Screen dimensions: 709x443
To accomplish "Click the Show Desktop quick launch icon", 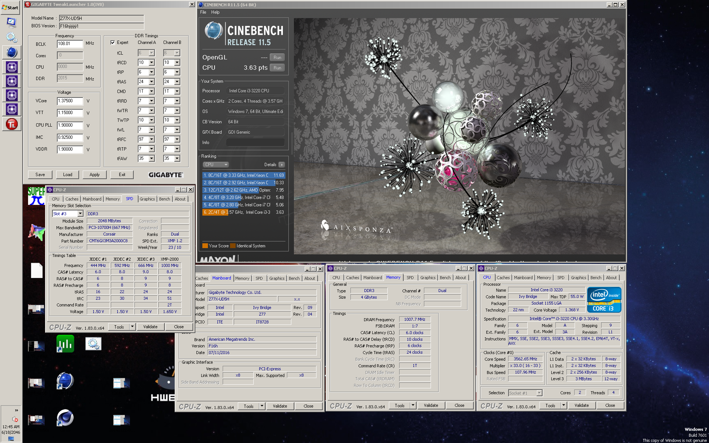I will 11,22.
